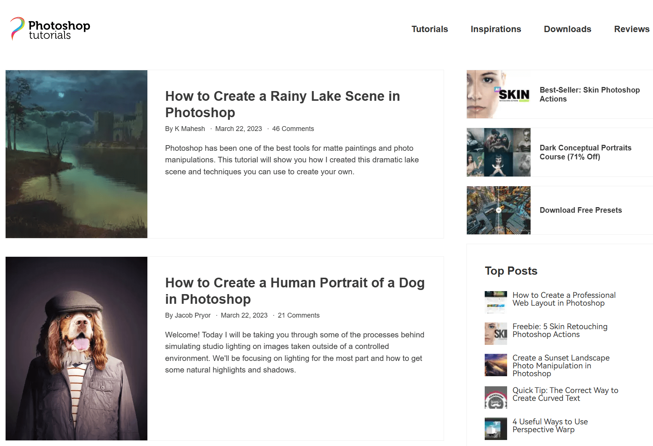Open Dark Conceptual Portraits Course link
The image size is (653, 446).
tap(585, 152)
